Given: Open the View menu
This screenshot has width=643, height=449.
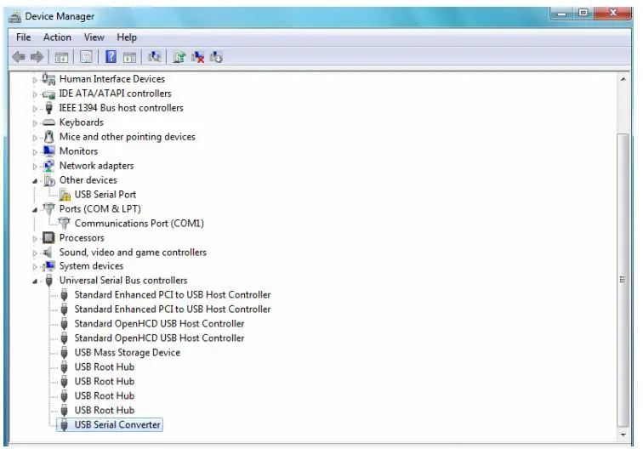Looking at the screenshot, I should click(x=94, y=37).
